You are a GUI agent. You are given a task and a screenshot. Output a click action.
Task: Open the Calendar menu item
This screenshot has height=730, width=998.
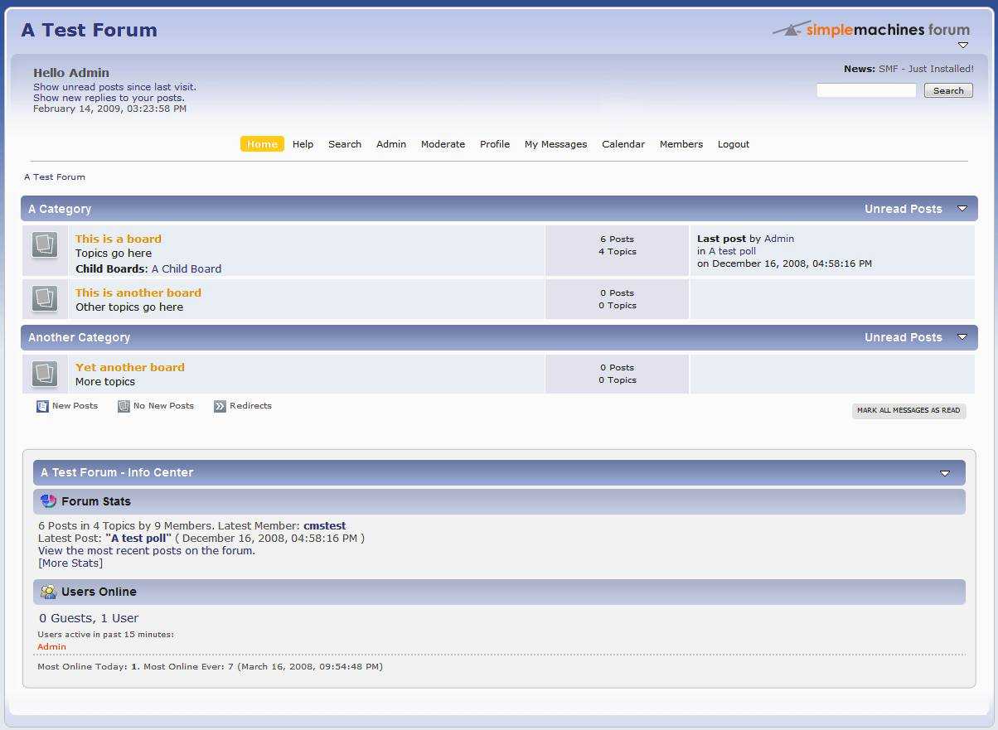coord(623,144)
